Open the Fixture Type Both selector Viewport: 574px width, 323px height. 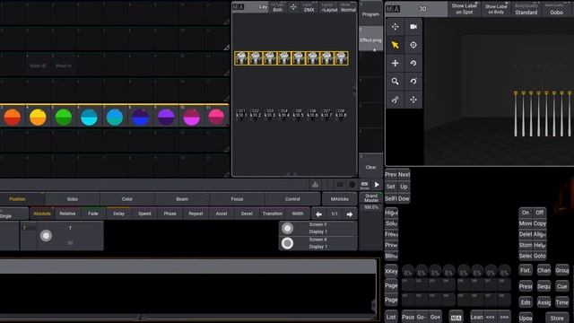pyautogui.click(x=277, y=7)
